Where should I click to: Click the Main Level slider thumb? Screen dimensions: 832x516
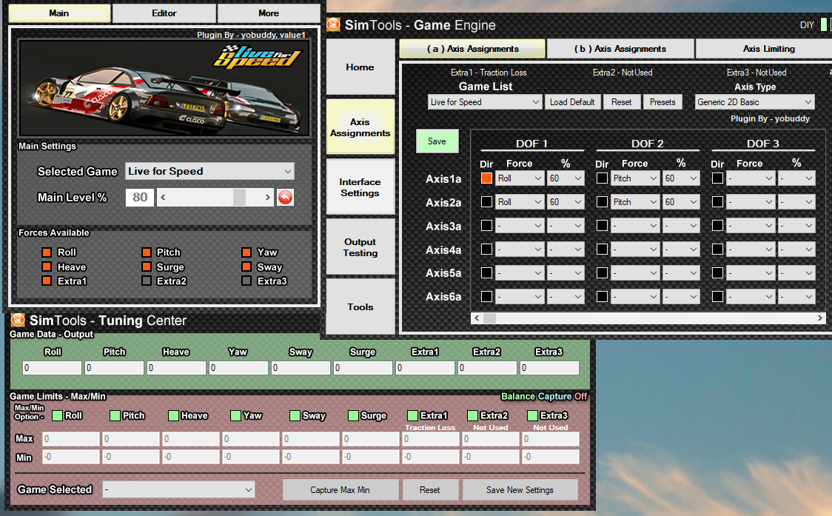(239, 198)
